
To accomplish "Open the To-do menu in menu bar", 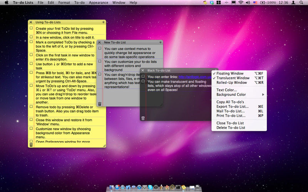I will pyautogui.click(x=79, y=3).
